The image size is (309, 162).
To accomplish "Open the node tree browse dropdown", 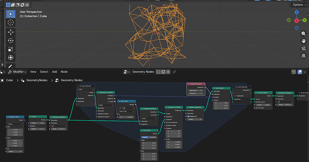I will tap(126, 72).
